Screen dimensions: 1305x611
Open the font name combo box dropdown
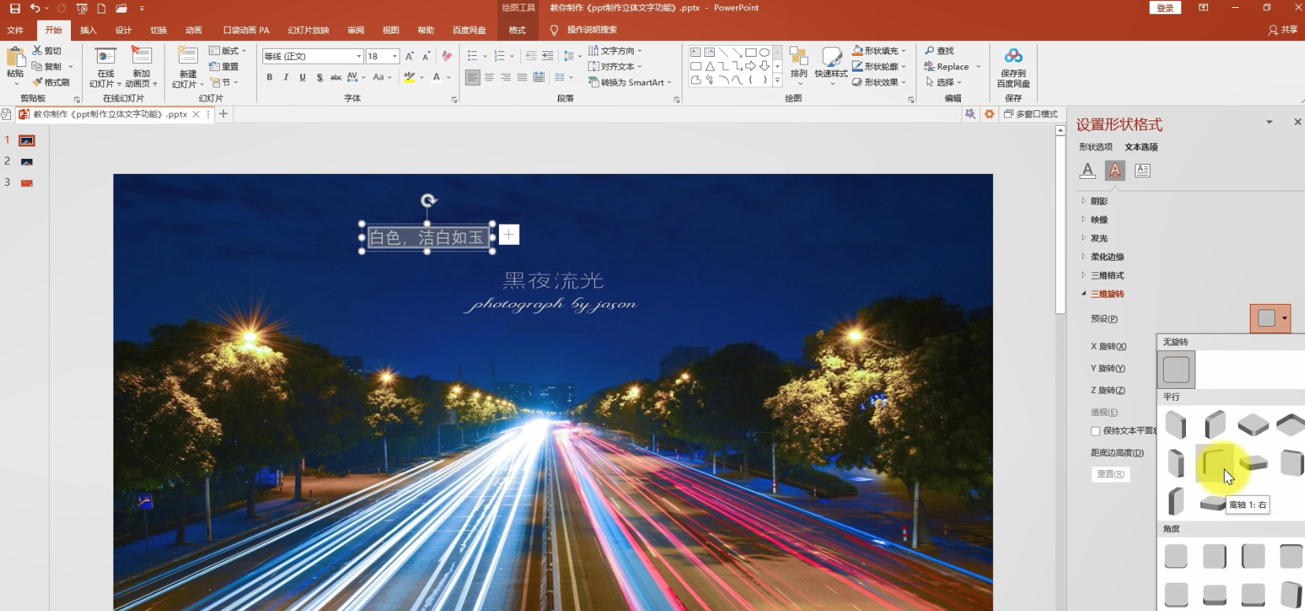(359, 57)
